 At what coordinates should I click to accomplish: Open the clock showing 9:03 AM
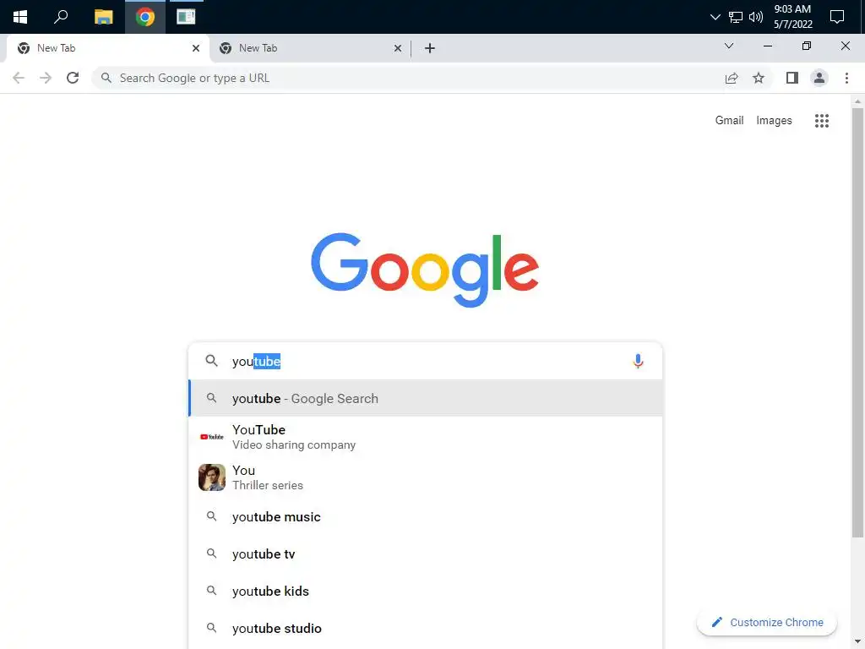(792, 17)
